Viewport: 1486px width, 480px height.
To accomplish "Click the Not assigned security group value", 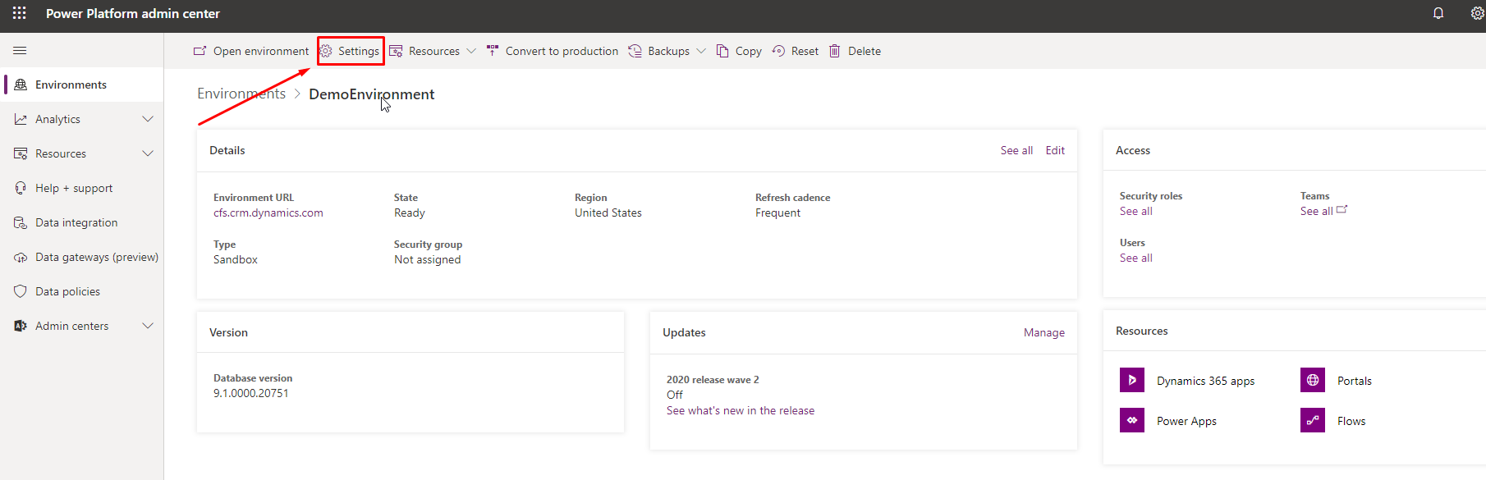I will (x=427, y=259).
